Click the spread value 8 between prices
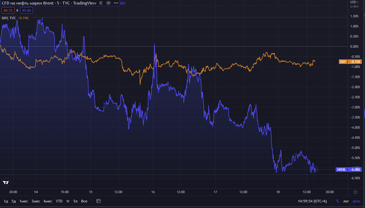 point(17,11)
